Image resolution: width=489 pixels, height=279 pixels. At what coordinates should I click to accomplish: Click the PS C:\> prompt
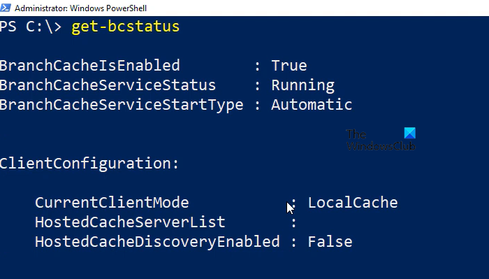click(31, 27)
